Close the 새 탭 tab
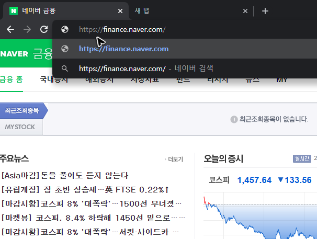The height and width of the screenshot is (239, 317). pyautogui.click(x=245, y=11)
